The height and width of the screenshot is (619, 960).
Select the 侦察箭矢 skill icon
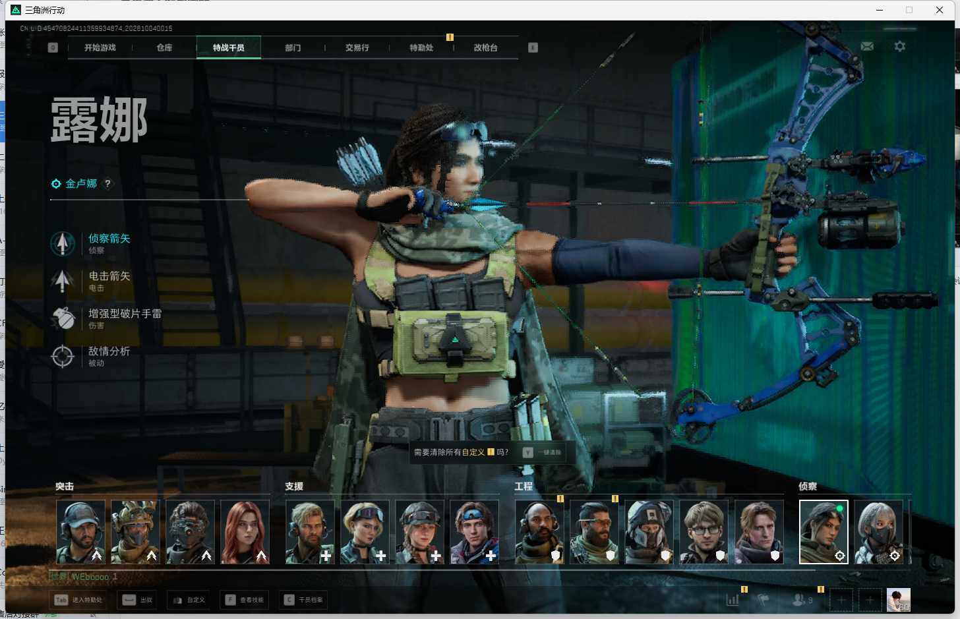(63, 243)
